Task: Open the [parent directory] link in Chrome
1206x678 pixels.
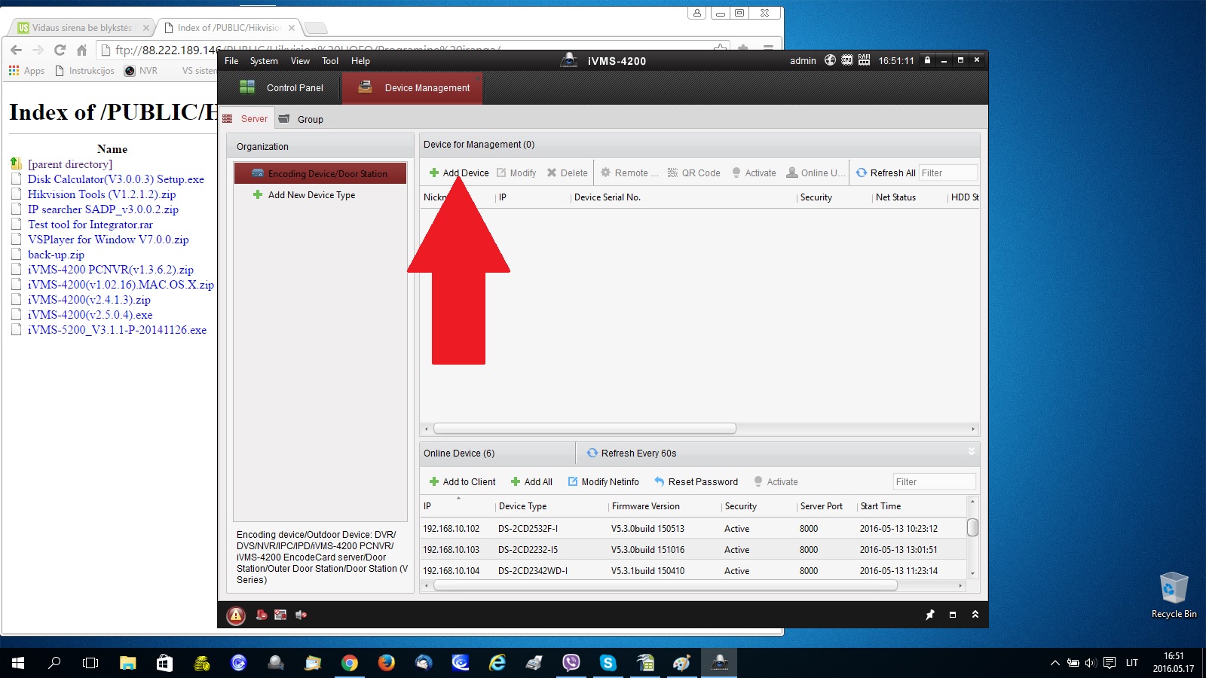Action: click(70, 164)
